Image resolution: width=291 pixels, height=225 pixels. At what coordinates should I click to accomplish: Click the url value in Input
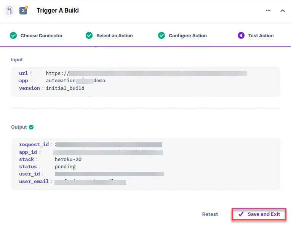pyautogui.click(x=146, y=73)
